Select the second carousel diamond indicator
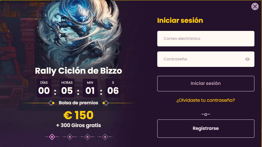The width and height of the screenshot is (262, 147). click(x=70, y=137)
